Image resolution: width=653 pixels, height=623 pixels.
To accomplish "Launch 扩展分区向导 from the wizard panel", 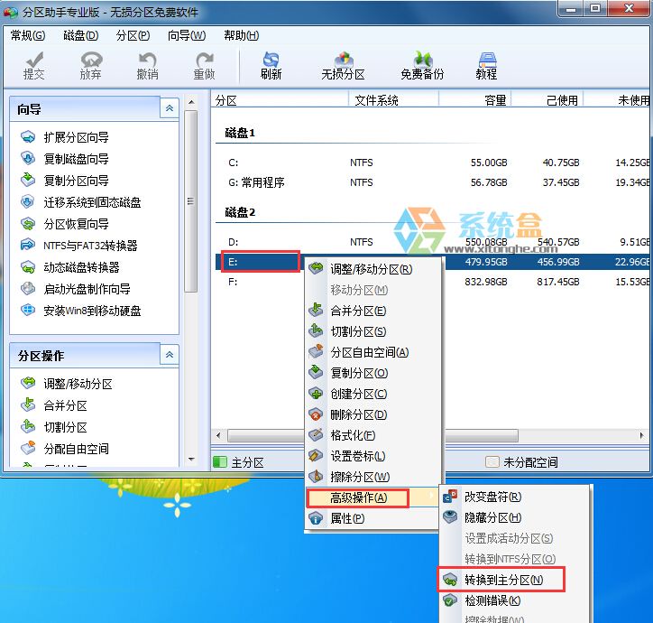I will pyautogui.click(x=65, y=137).
